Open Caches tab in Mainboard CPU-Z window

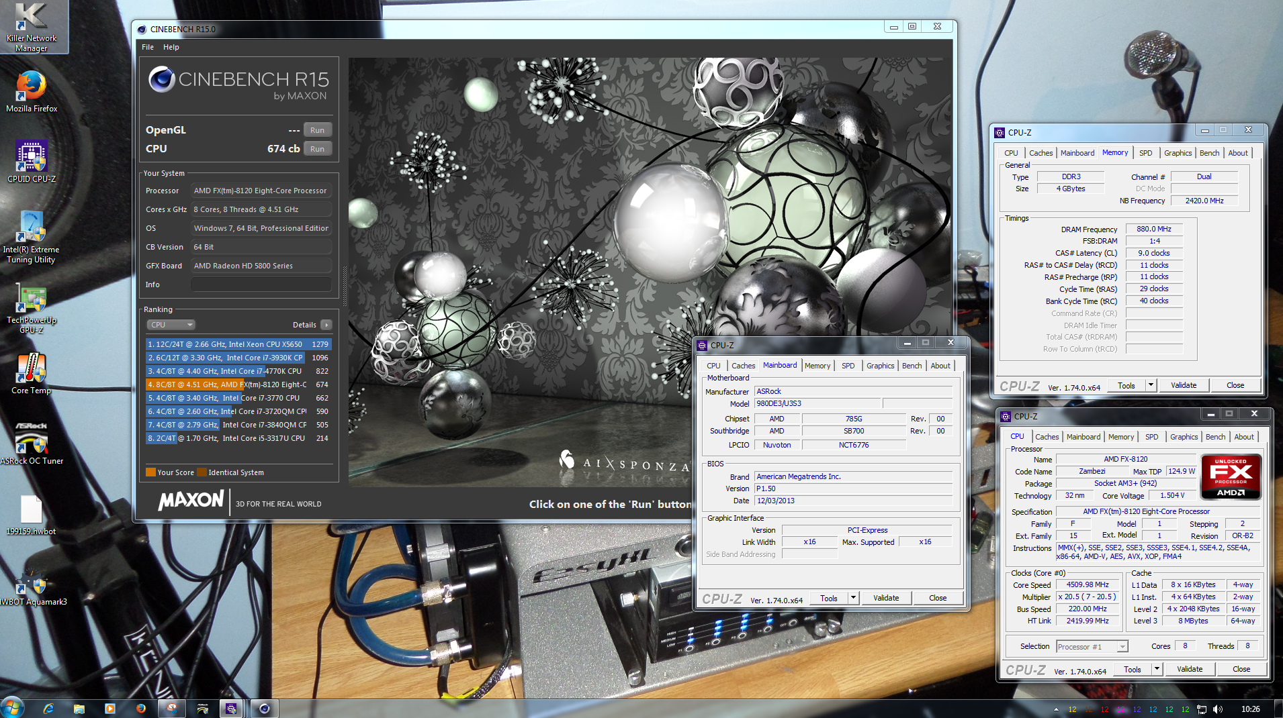coord(743,366)
